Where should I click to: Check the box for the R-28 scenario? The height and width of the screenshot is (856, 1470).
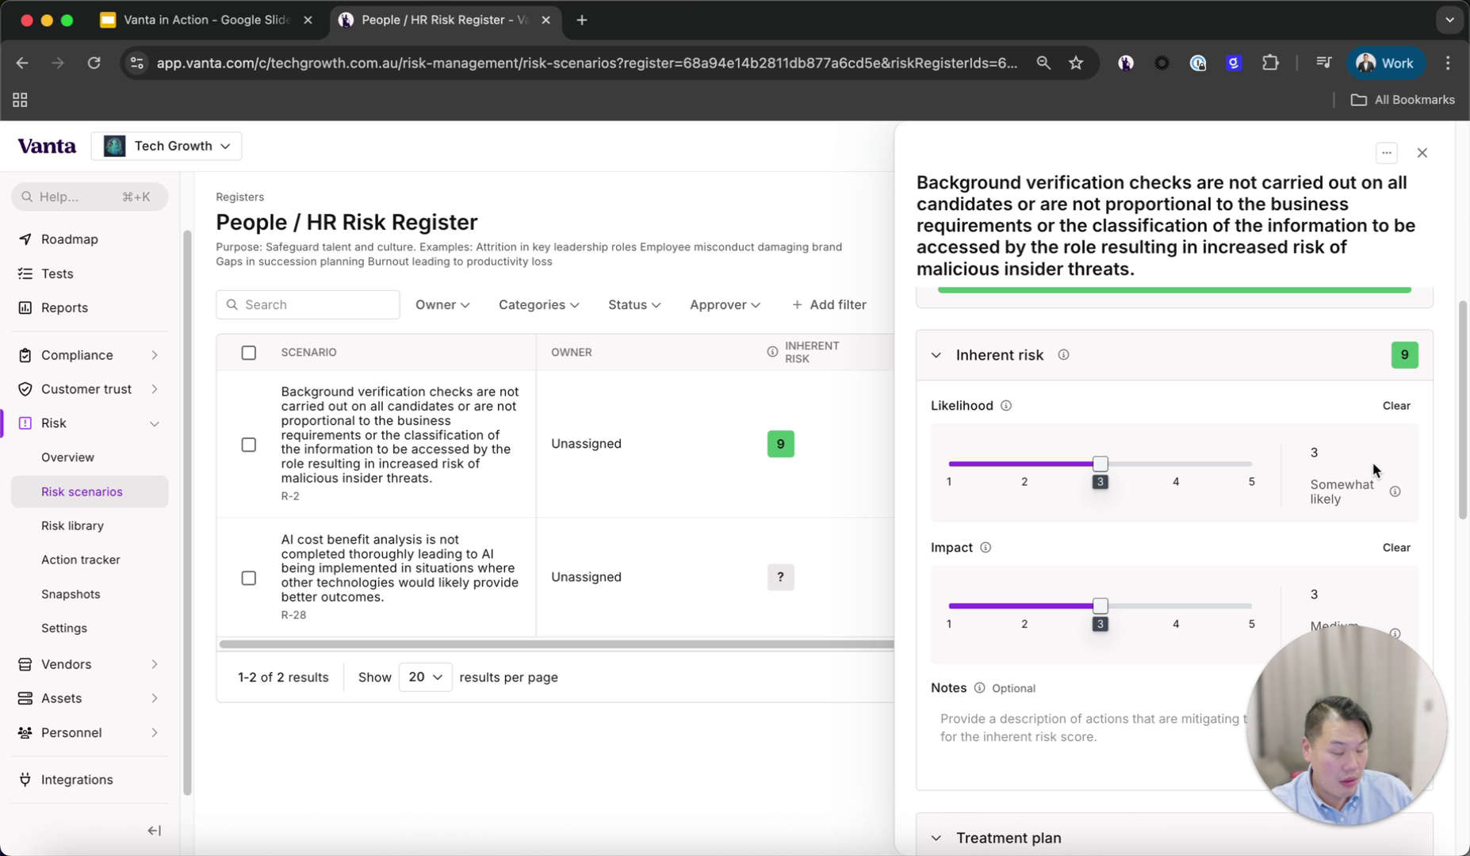[x=249, y=578]
